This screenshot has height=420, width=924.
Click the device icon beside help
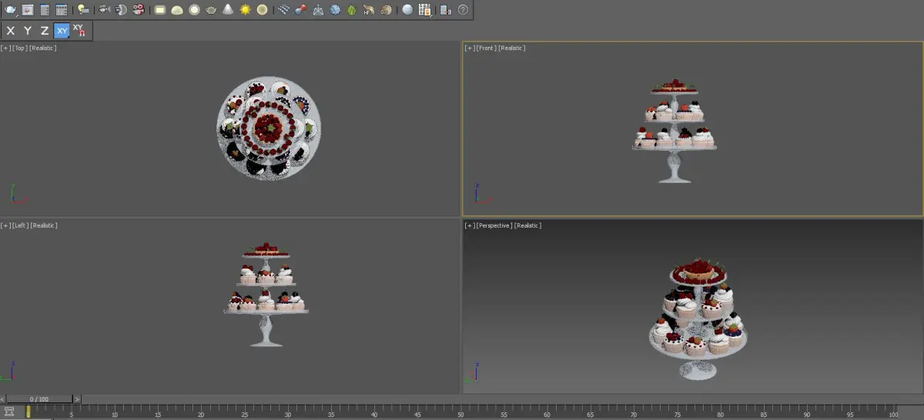446,10
